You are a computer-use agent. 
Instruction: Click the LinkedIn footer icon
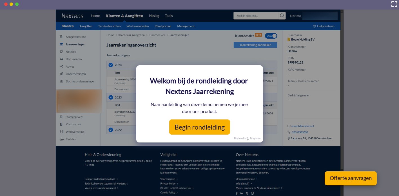(242, 193)
